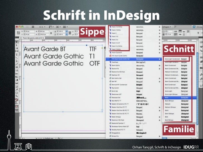Select the Hand tool
203x152 pixels.
17,93
